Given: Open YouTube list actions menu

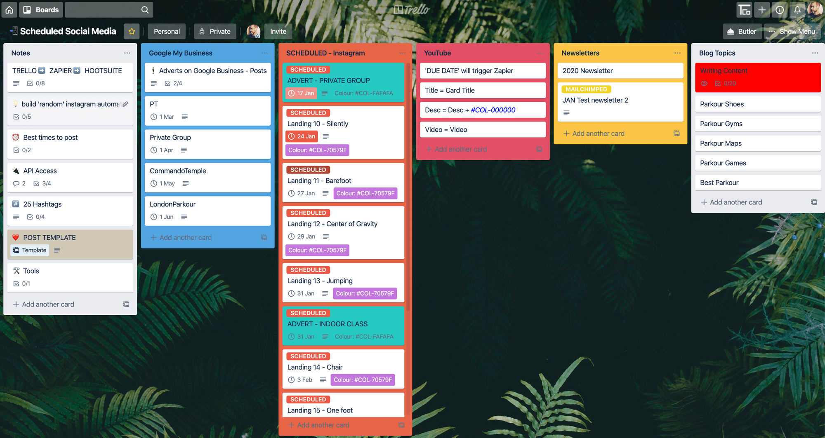Looking at the screenshot, I should 540,53.
